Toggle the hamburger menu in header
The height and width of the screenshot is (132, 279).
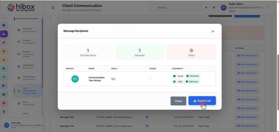pos(53,8)
